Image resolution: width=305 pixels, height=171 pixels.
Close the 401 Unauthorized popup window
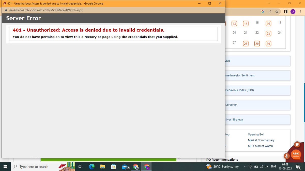click(x=220, y=3)
